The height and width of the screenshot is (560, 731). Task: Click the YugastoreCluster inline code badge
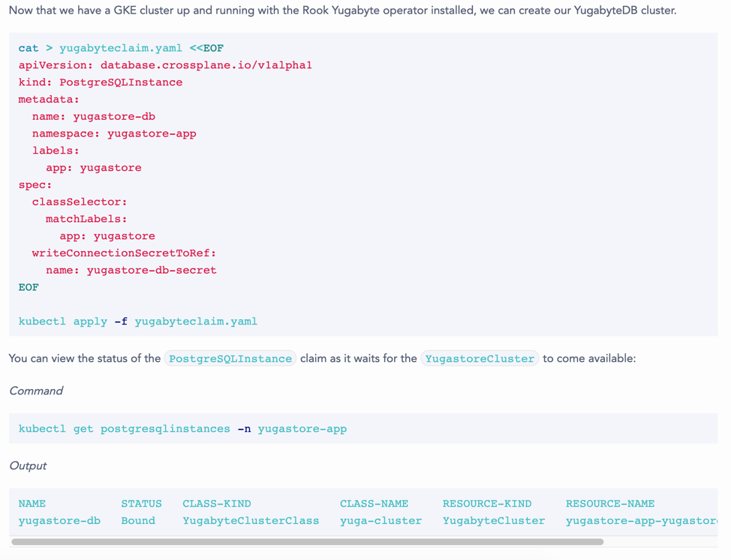click(480, 359)
